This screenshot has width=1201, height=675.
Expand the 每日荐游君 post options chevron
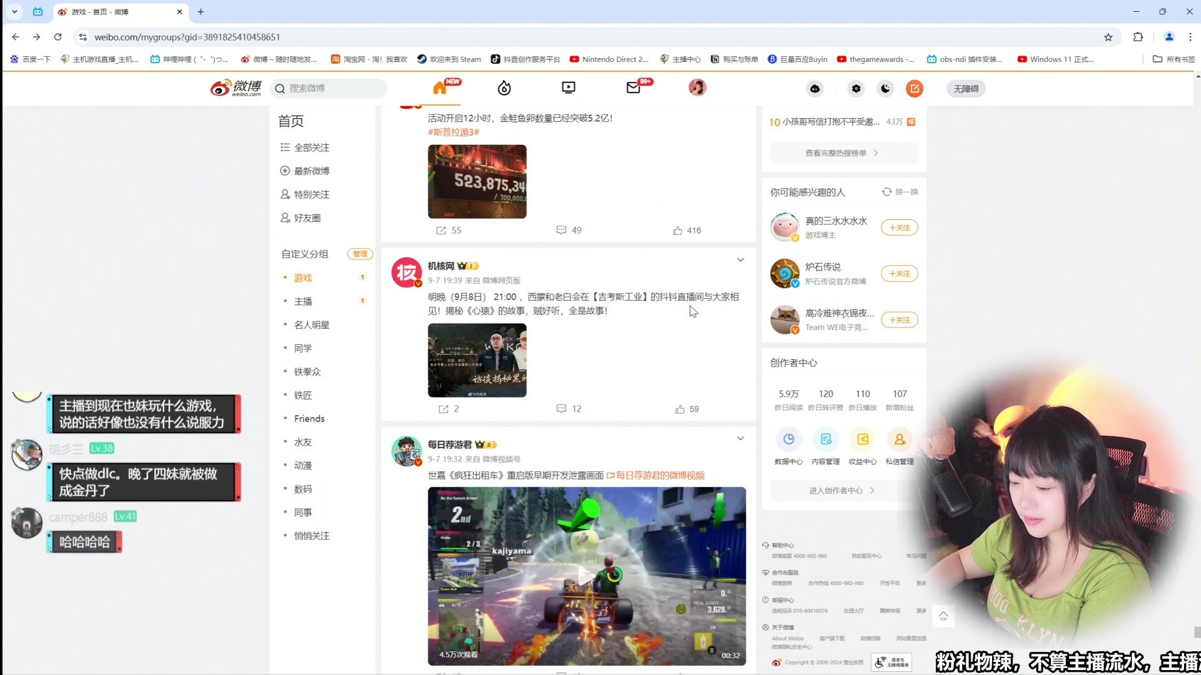click(x=740, y=438)
